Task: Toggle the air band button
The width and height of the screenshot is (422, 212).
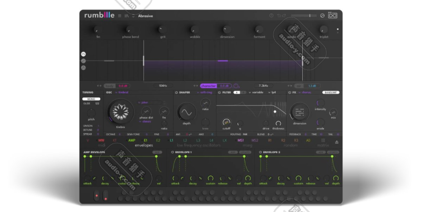Action: (x=299, y=86)
